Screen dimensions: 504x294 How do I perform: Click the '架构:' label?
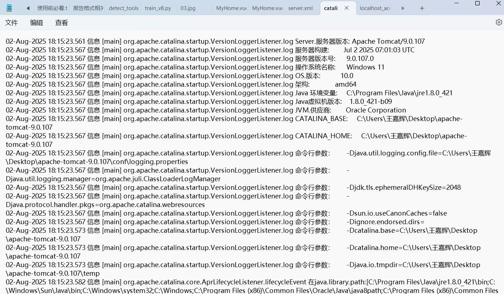coord(302,84)
